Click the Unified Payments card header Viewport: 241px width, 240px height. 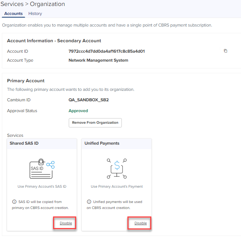(102, 143)
